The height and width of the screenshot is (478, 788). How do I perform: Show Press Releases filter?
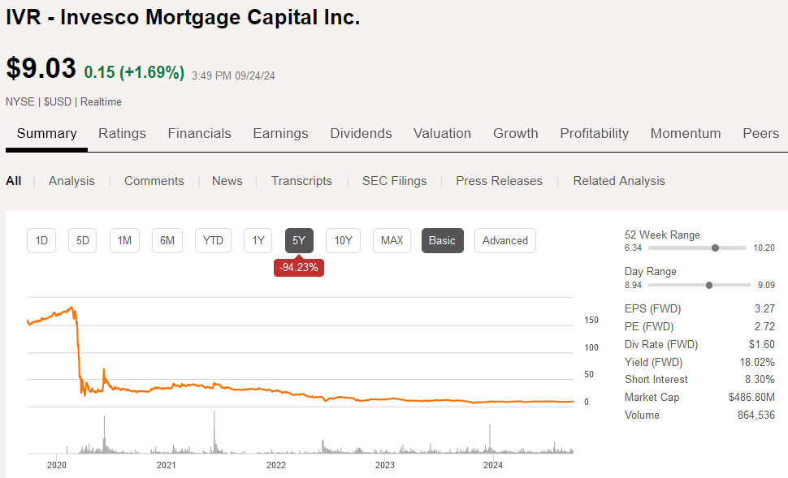click(x=499, y=181)
